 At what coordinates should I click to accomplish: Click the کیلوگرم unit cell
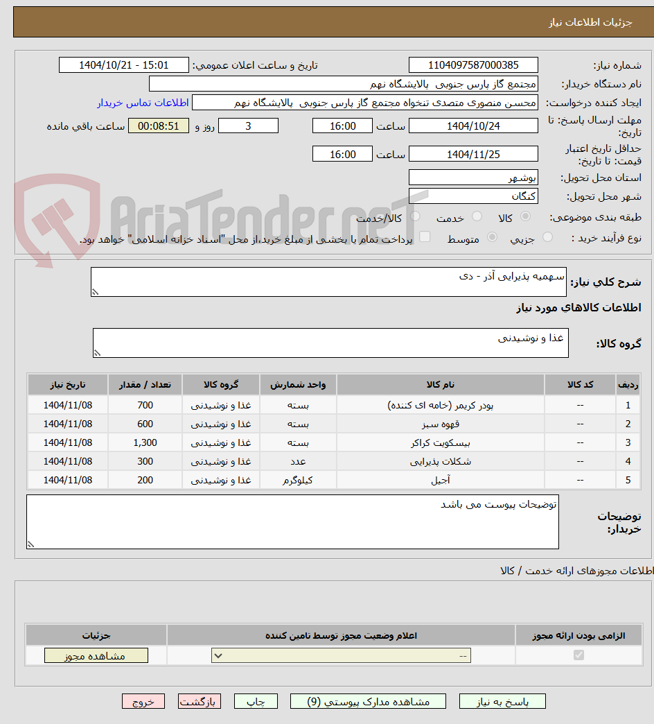pyautogui.click(x=298, y=480)
